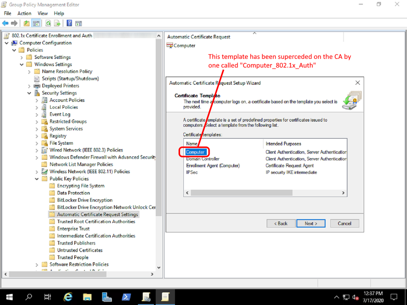The width and height of the screenshot is (407, 305).
Task: Click Cancel in the wizard
Action: (x=344, y=224)
